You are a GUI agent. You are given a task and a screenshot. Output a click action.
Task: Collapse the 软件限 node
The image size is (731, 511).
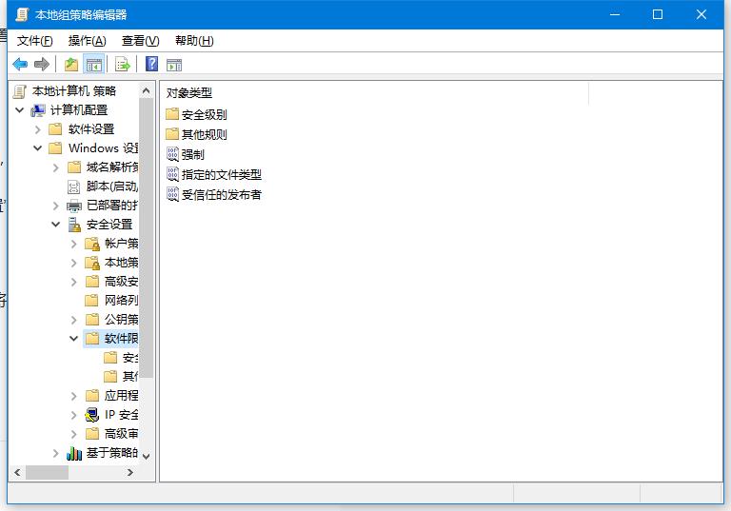[73, 339]
